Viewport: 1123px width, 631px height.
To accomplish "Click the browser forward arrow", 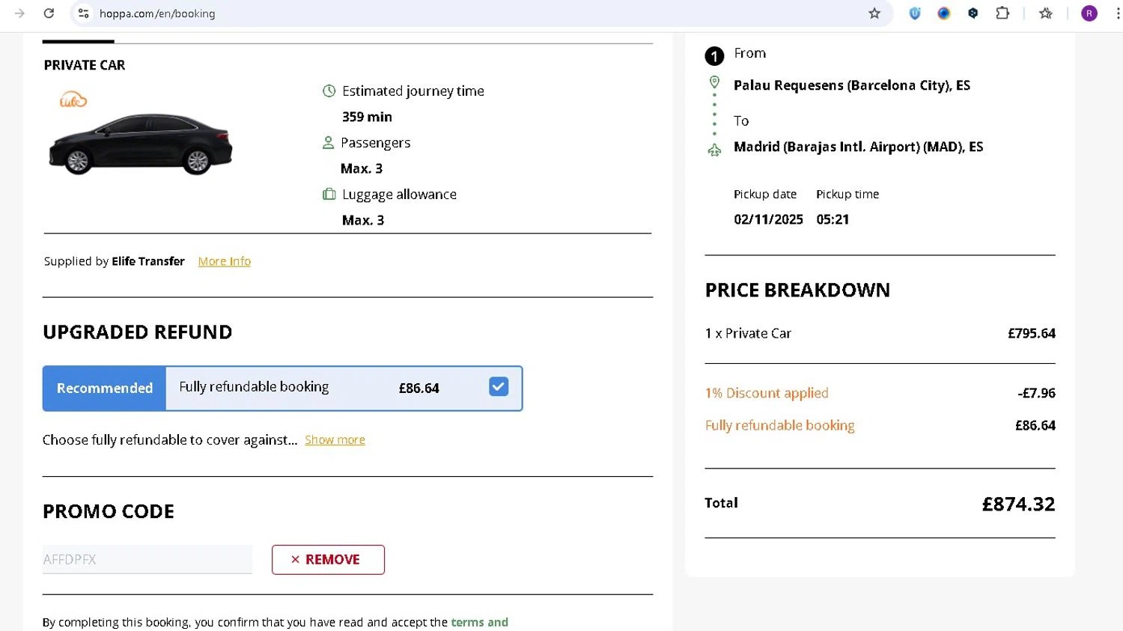I will pos(19,13).
